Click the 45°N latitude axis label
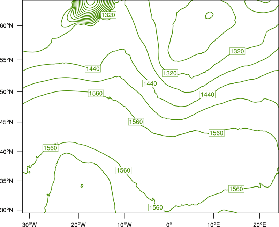The image size is (279, 227). pyautogui.click(x=7, y=122)
